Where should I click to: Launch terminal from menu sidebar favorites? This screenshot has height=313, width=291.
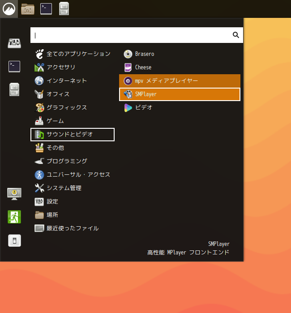click(14, 67)
